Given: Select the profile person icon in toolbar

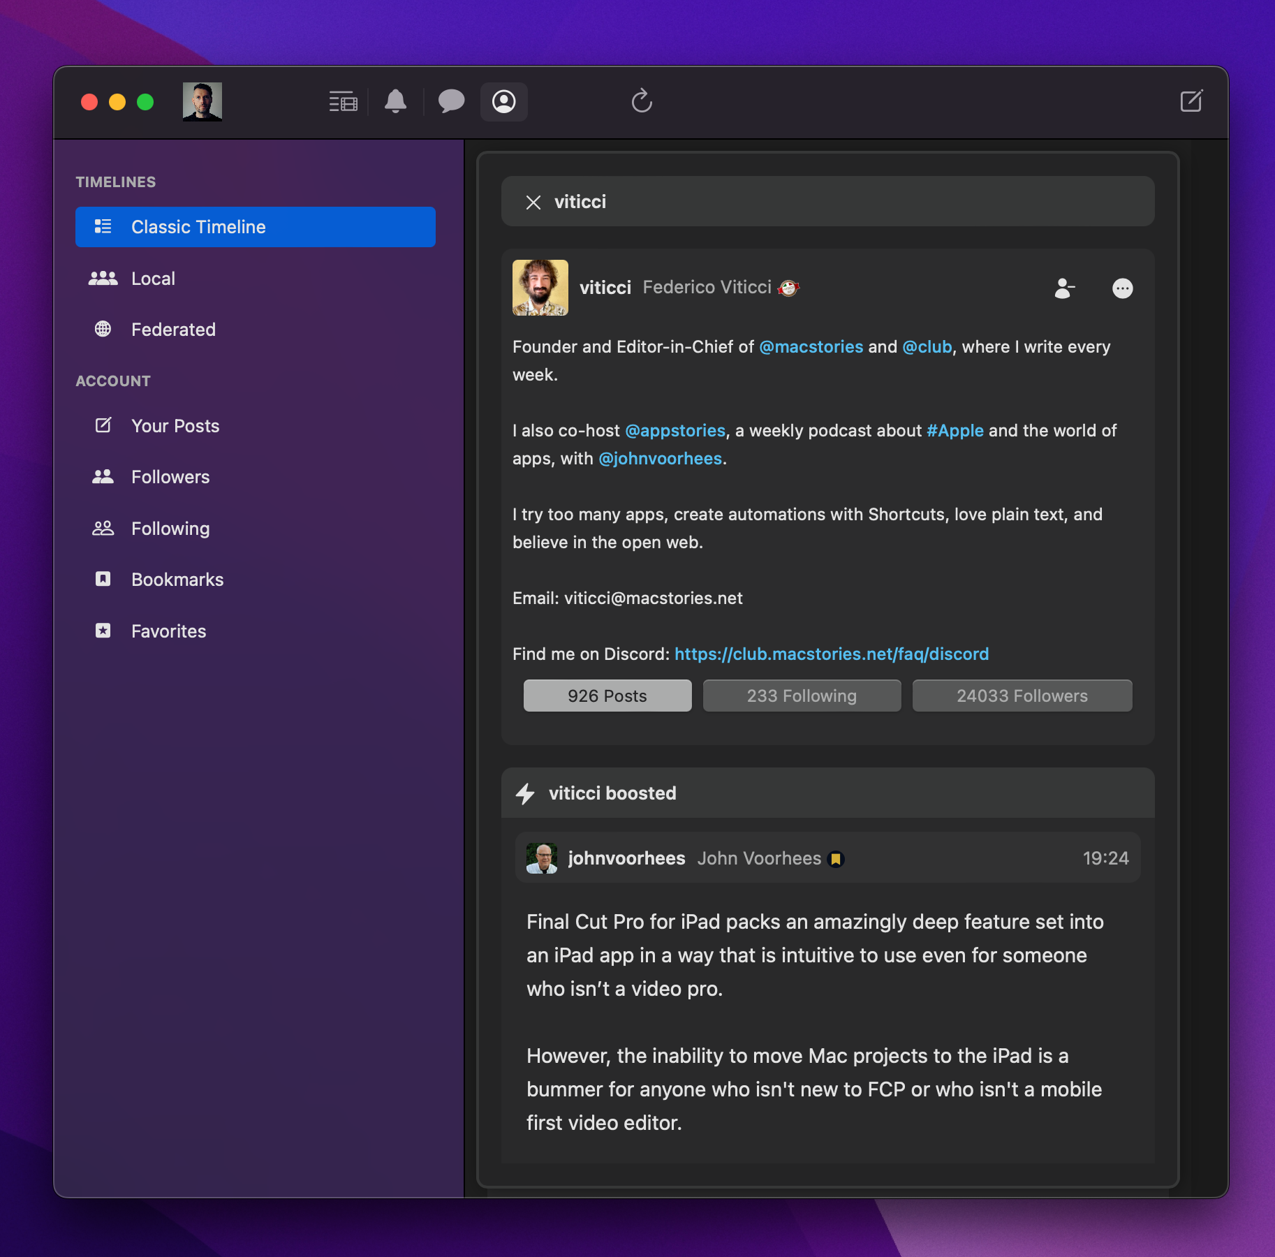Looking at the screenshot, I should tap(504, 102).
